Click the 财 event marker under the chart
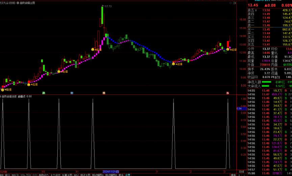 click(72, 93)
